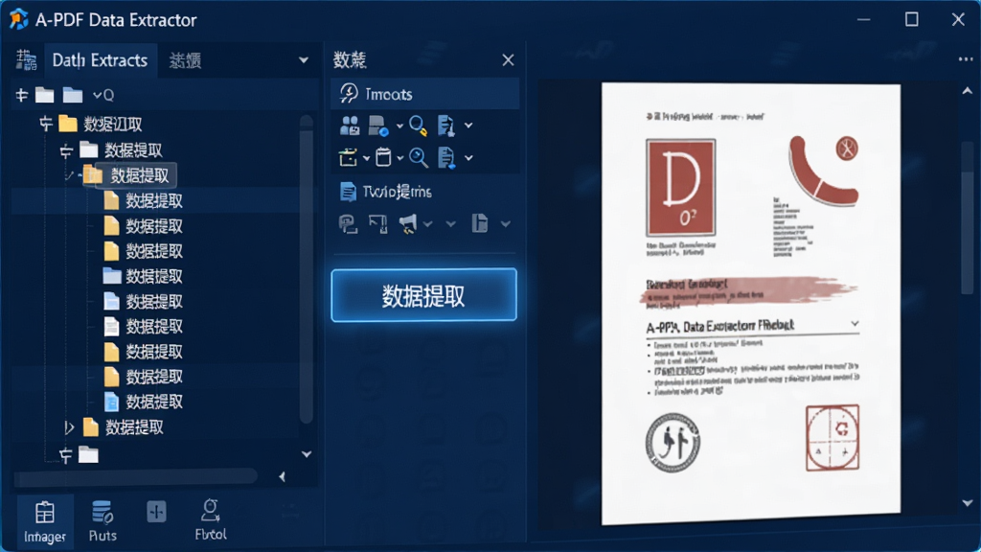981x552 pixels.
Task: Click the preview scroll-down arrow
Action: tap(968, 503)
